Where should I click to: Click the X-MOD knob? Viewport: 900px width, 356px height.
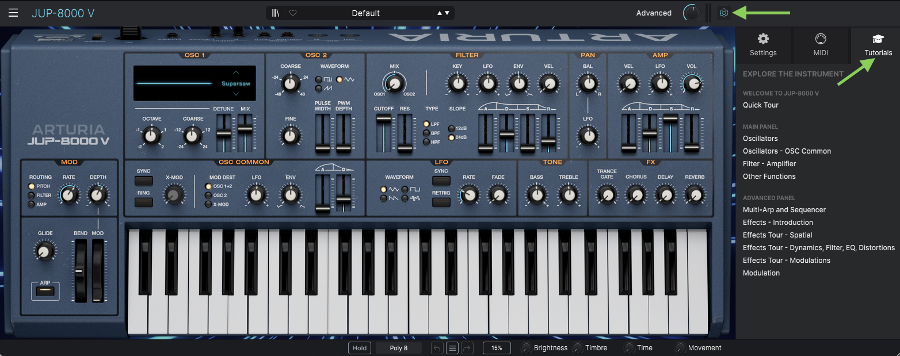[173, 196]
